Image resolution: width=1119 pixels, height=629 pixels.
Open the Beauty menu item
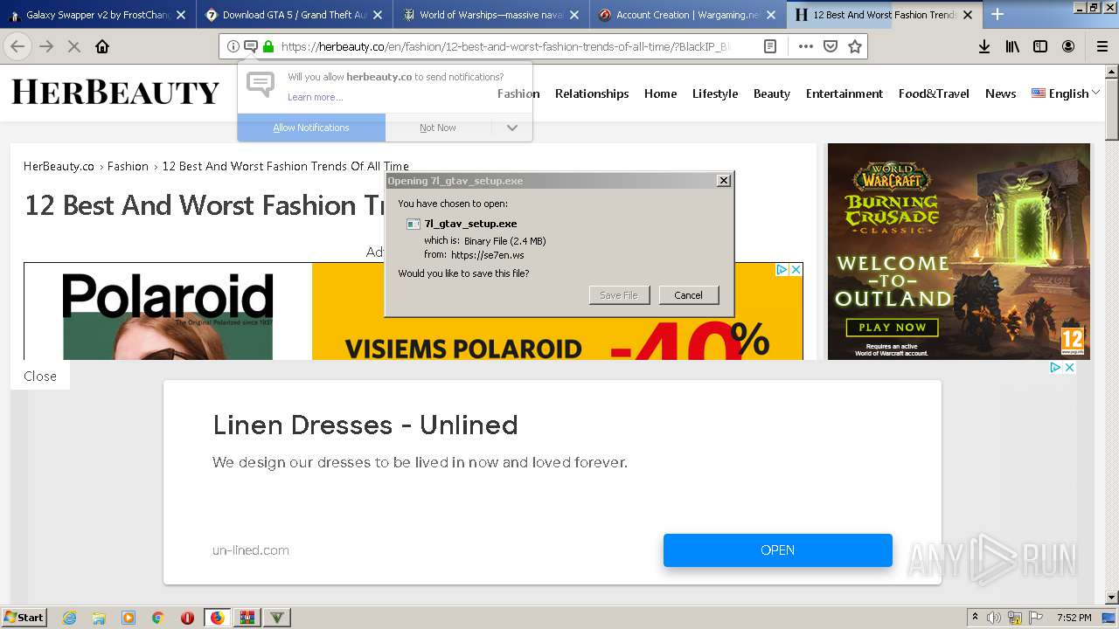point(772,93)
